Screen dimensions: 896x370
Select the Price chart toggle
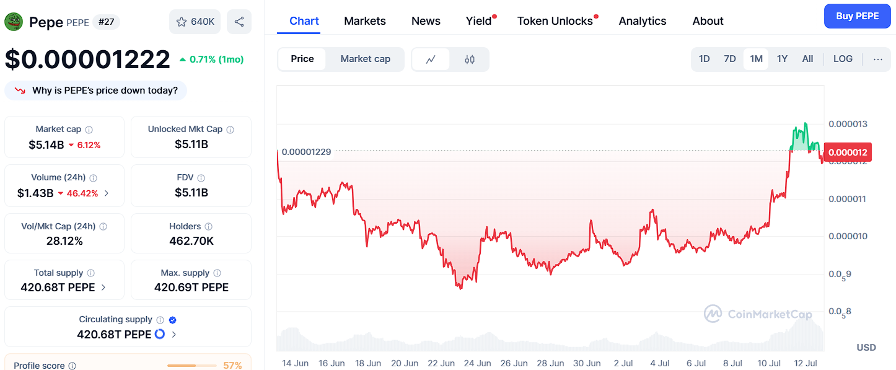(302, 59)
